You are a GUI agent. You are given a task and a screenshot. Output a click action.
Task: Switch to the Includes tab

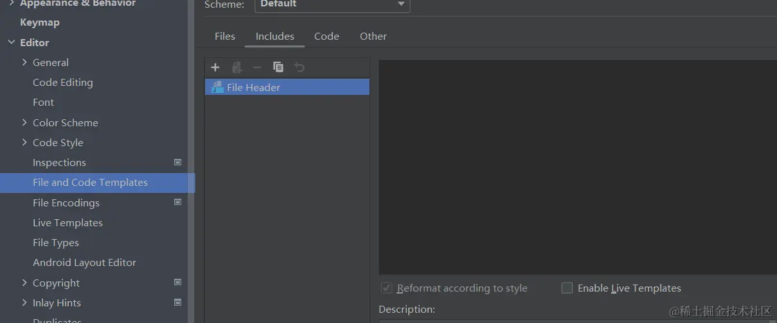click(275, 37)
